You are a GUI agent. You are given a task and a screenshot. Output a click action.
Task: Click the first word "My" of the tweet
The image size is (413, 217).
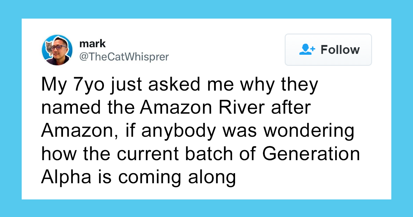pos(52,85)
